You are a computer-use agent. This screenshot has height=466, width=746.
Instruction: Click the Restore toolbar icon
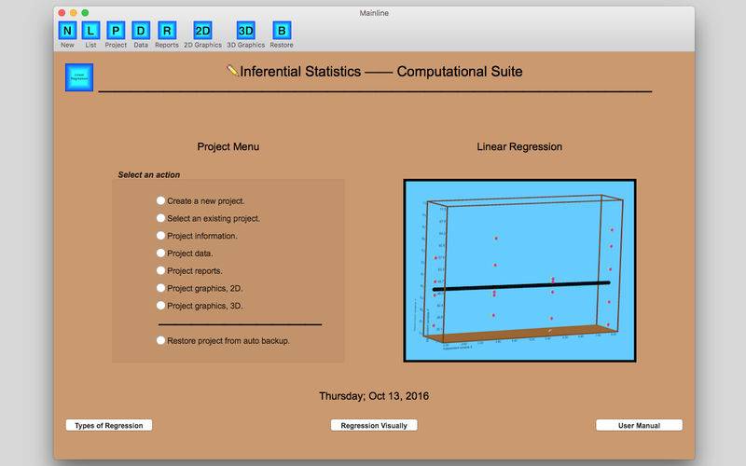(281, 31)
